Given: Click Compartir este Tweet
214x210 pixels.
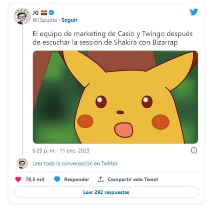Looking at the screenshot, I should click(133, 180).
